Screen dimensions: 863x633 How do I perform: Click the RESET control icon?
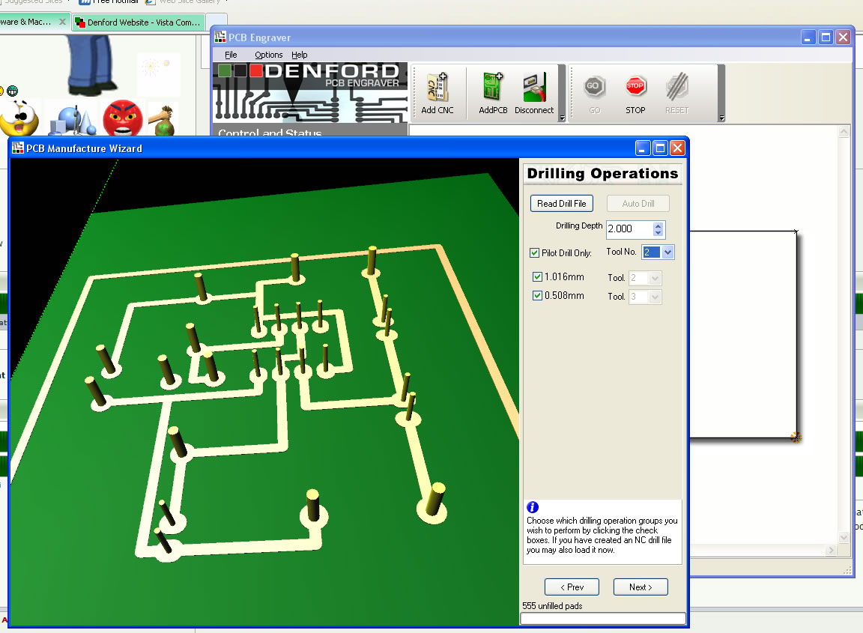pos(677,86)
